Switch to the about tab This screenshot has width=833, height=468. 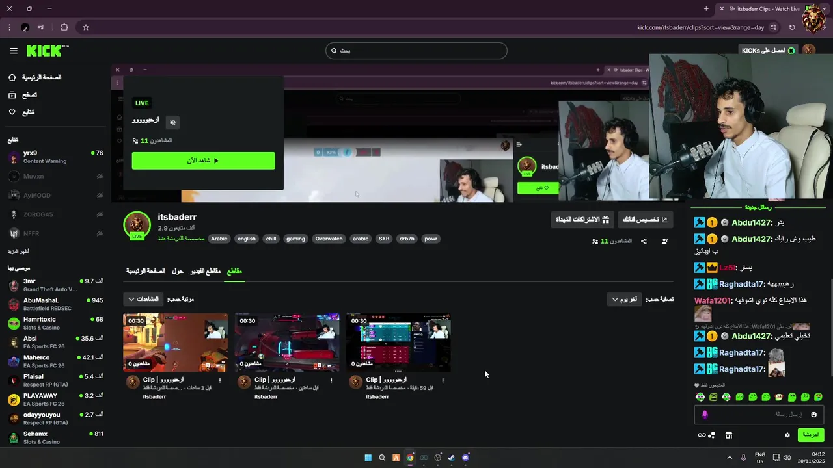(178, 271)
